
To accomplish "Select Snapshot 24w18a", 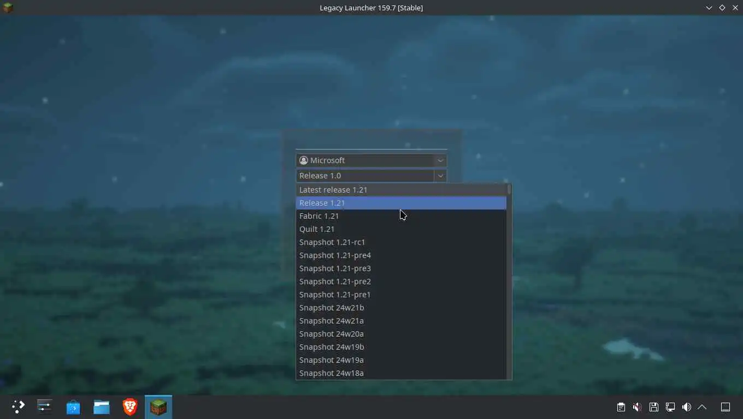I will click(401, 373).
